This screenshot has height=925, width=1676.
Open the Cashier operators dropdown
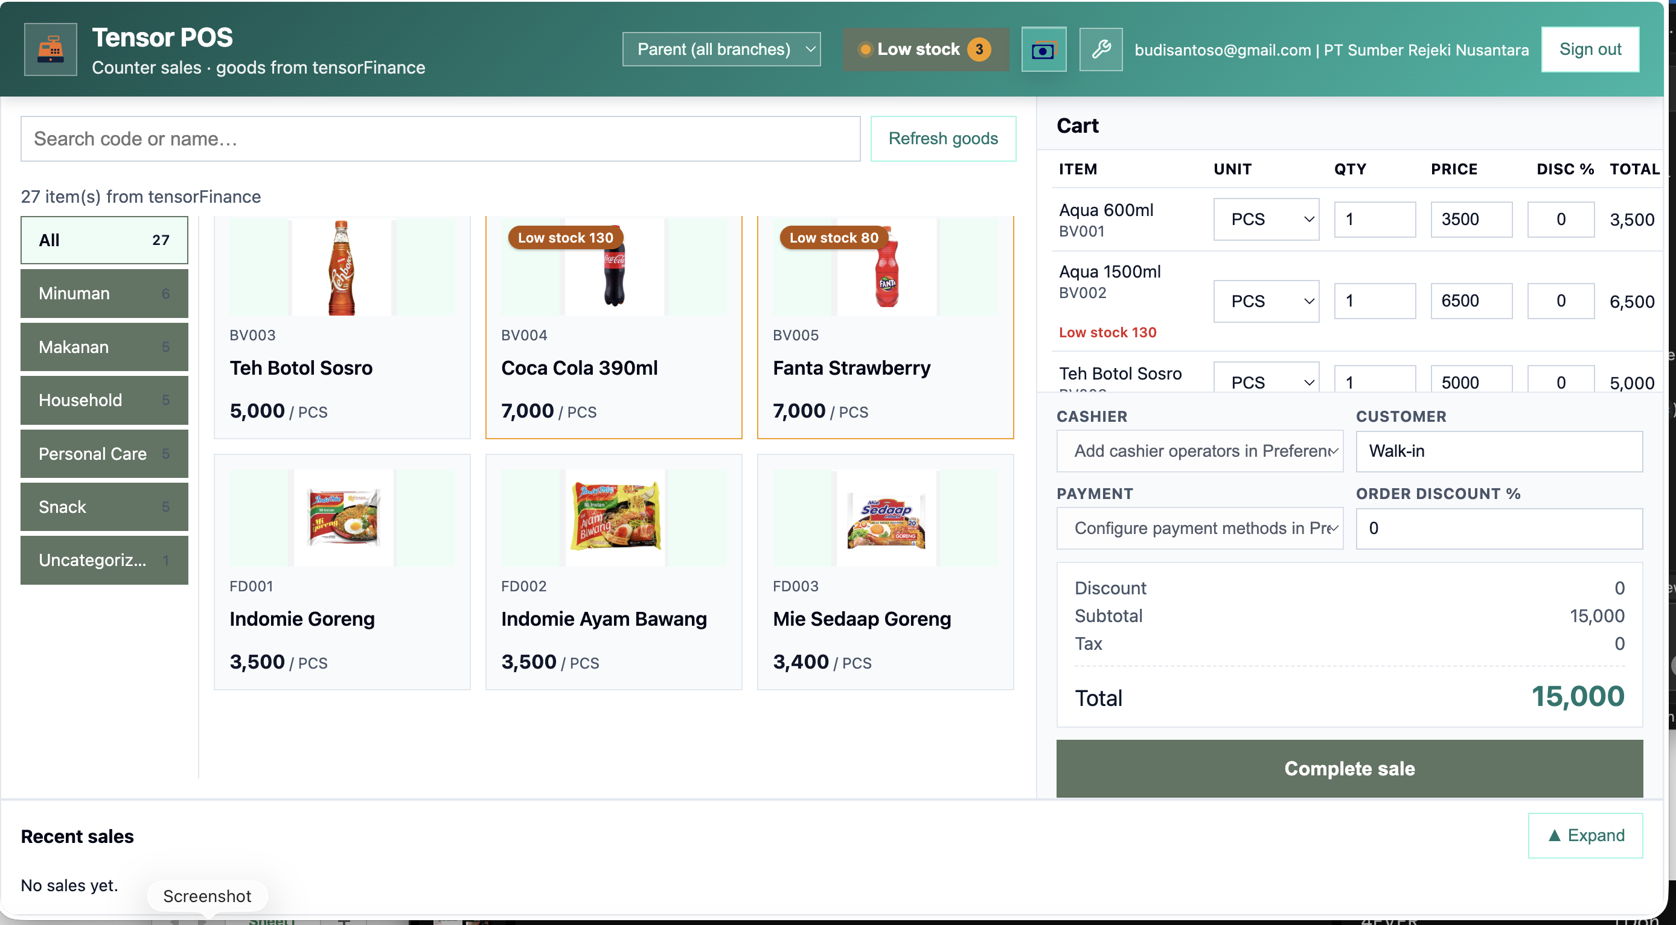[1199, 451]
